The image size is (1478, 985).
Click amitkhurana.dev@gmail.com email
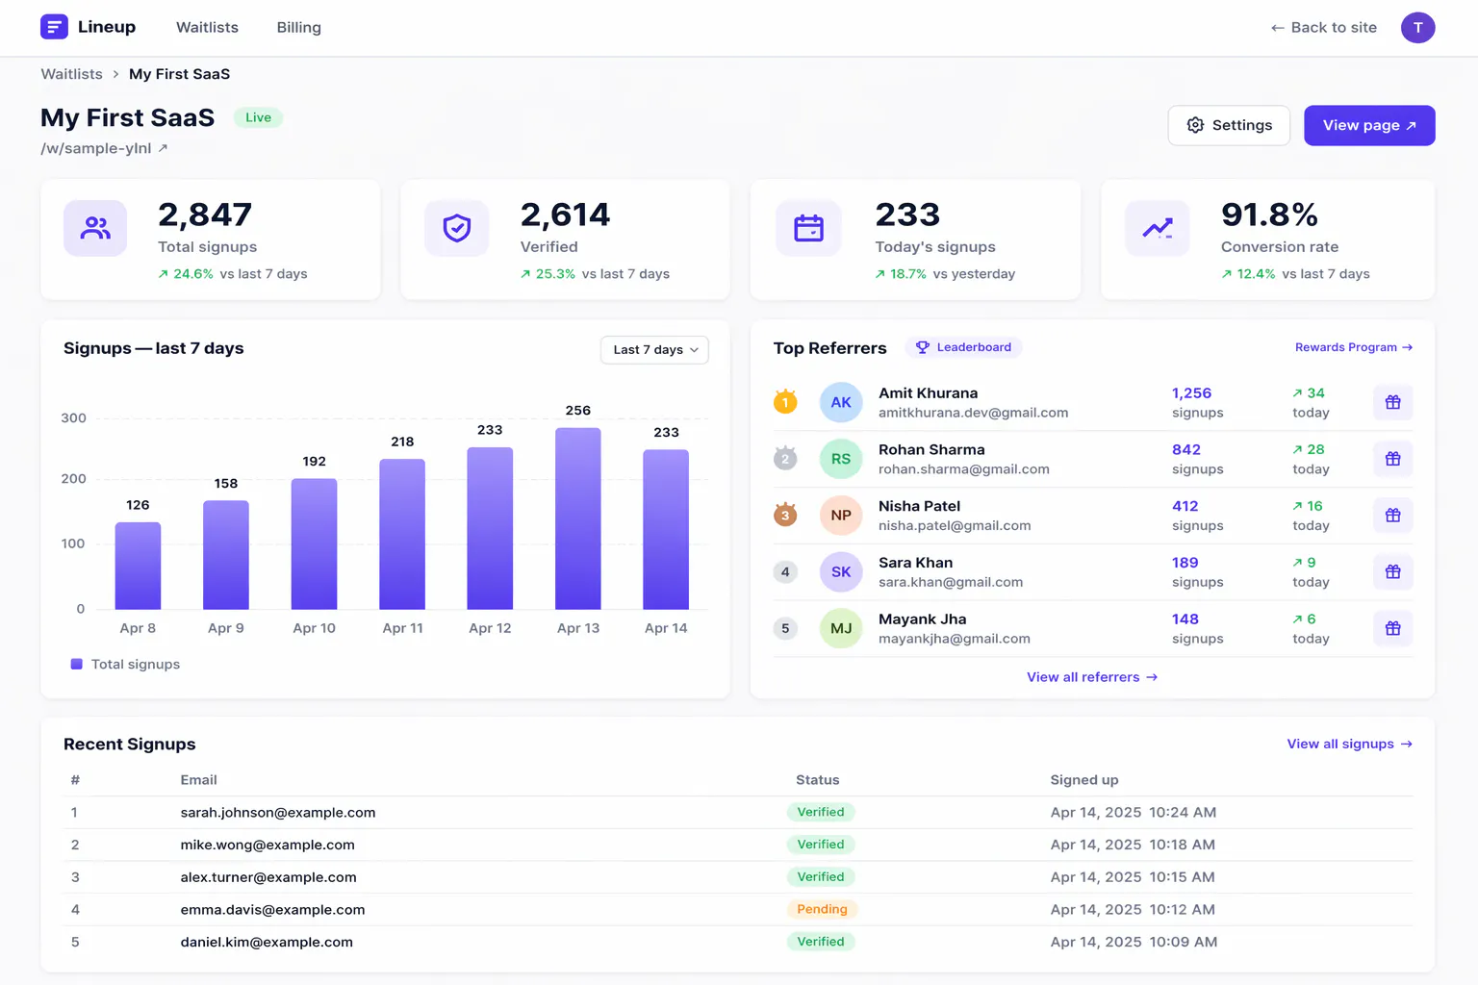point(973,413)
